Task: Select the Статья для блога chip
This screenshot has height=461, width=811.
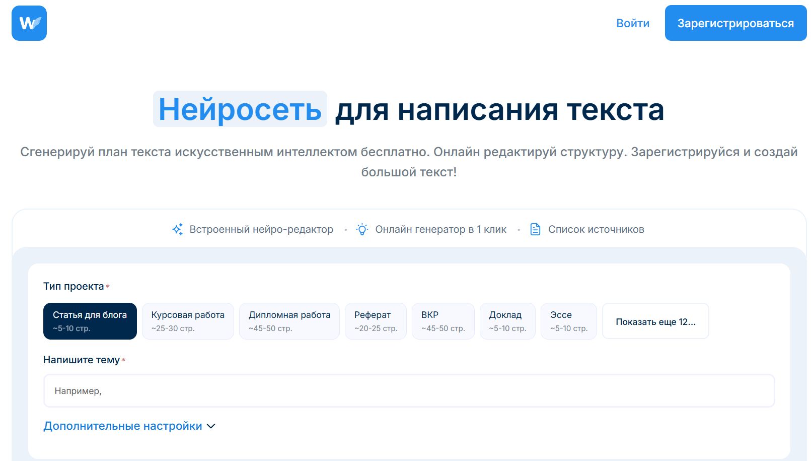Action: pos(90,321)
